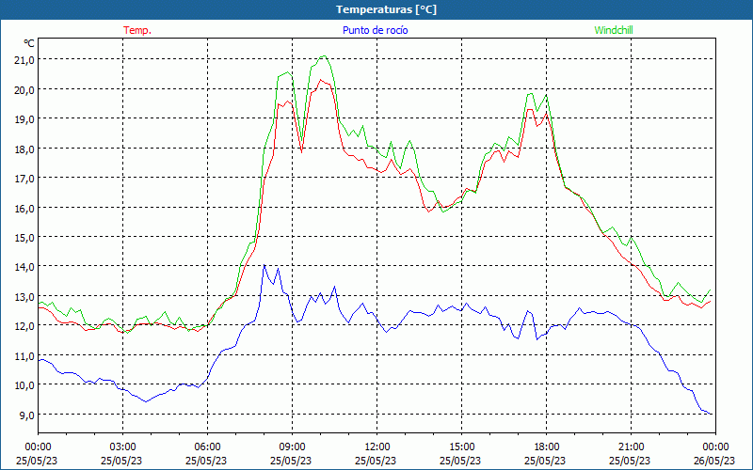753x470 pixels.
Task: Click the 18,0 y-axis value
Action: click(x=25, y=149)
